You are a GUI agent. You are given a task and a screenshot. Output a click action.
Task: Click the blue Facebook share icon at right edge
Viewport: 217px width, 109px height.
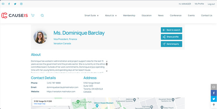click(x=214, y=93)
